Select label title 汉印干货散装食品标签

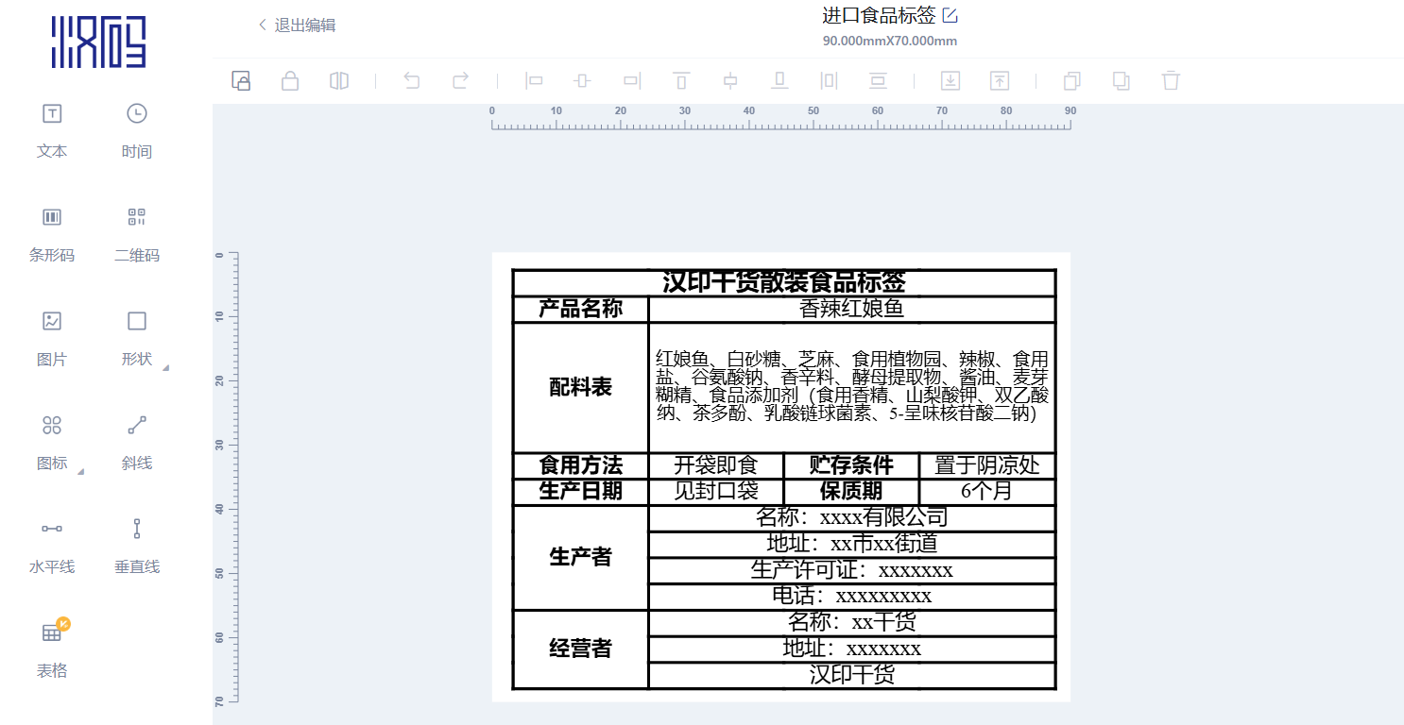[783, 282]
